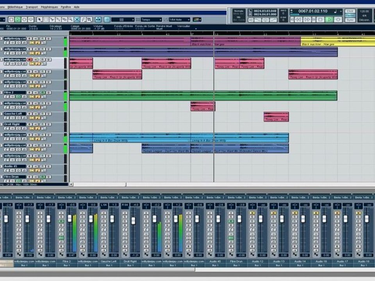Unmute the Audio 12 mixer channel
This screenshot has height=281, width=375.
[x=252, y=213]
